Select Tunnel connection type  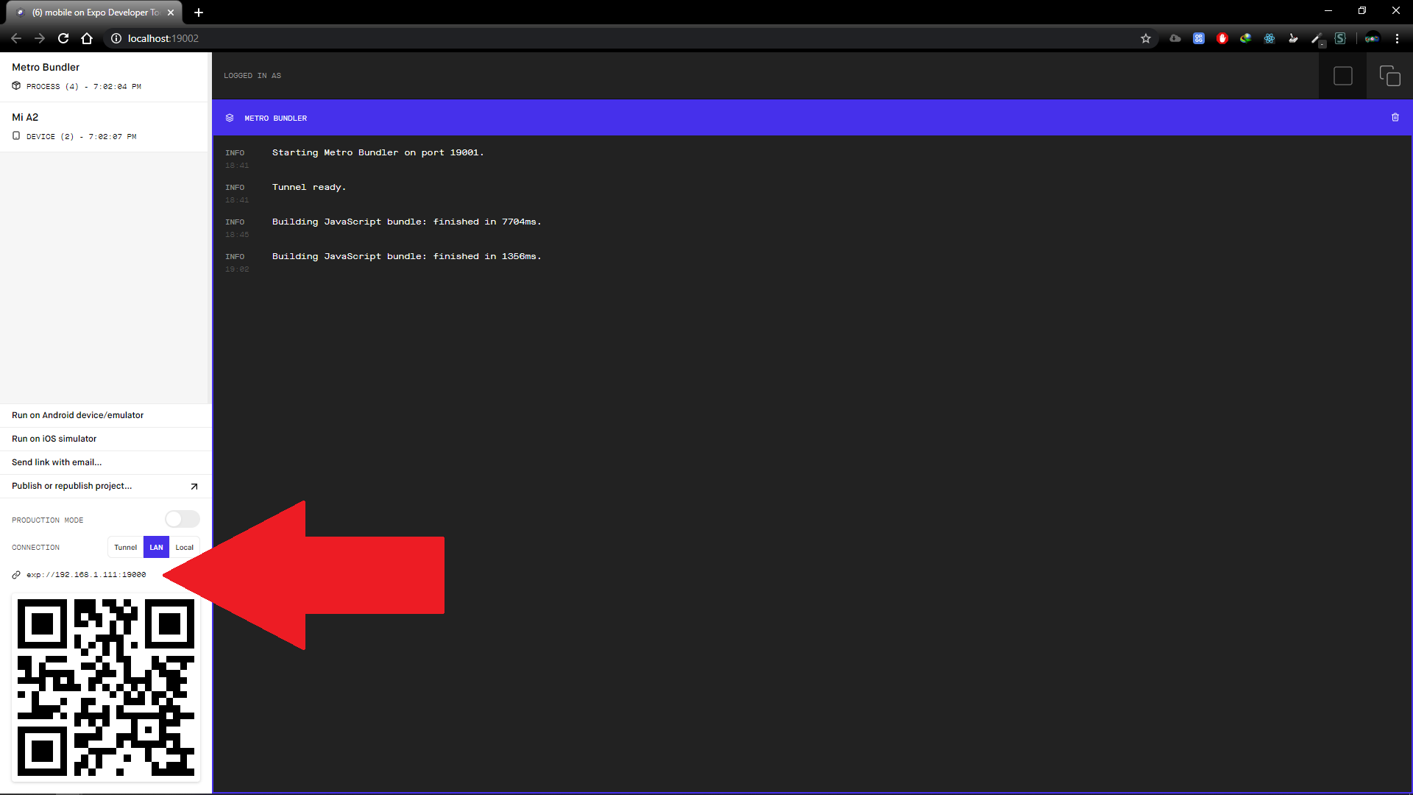click(125, 548)
